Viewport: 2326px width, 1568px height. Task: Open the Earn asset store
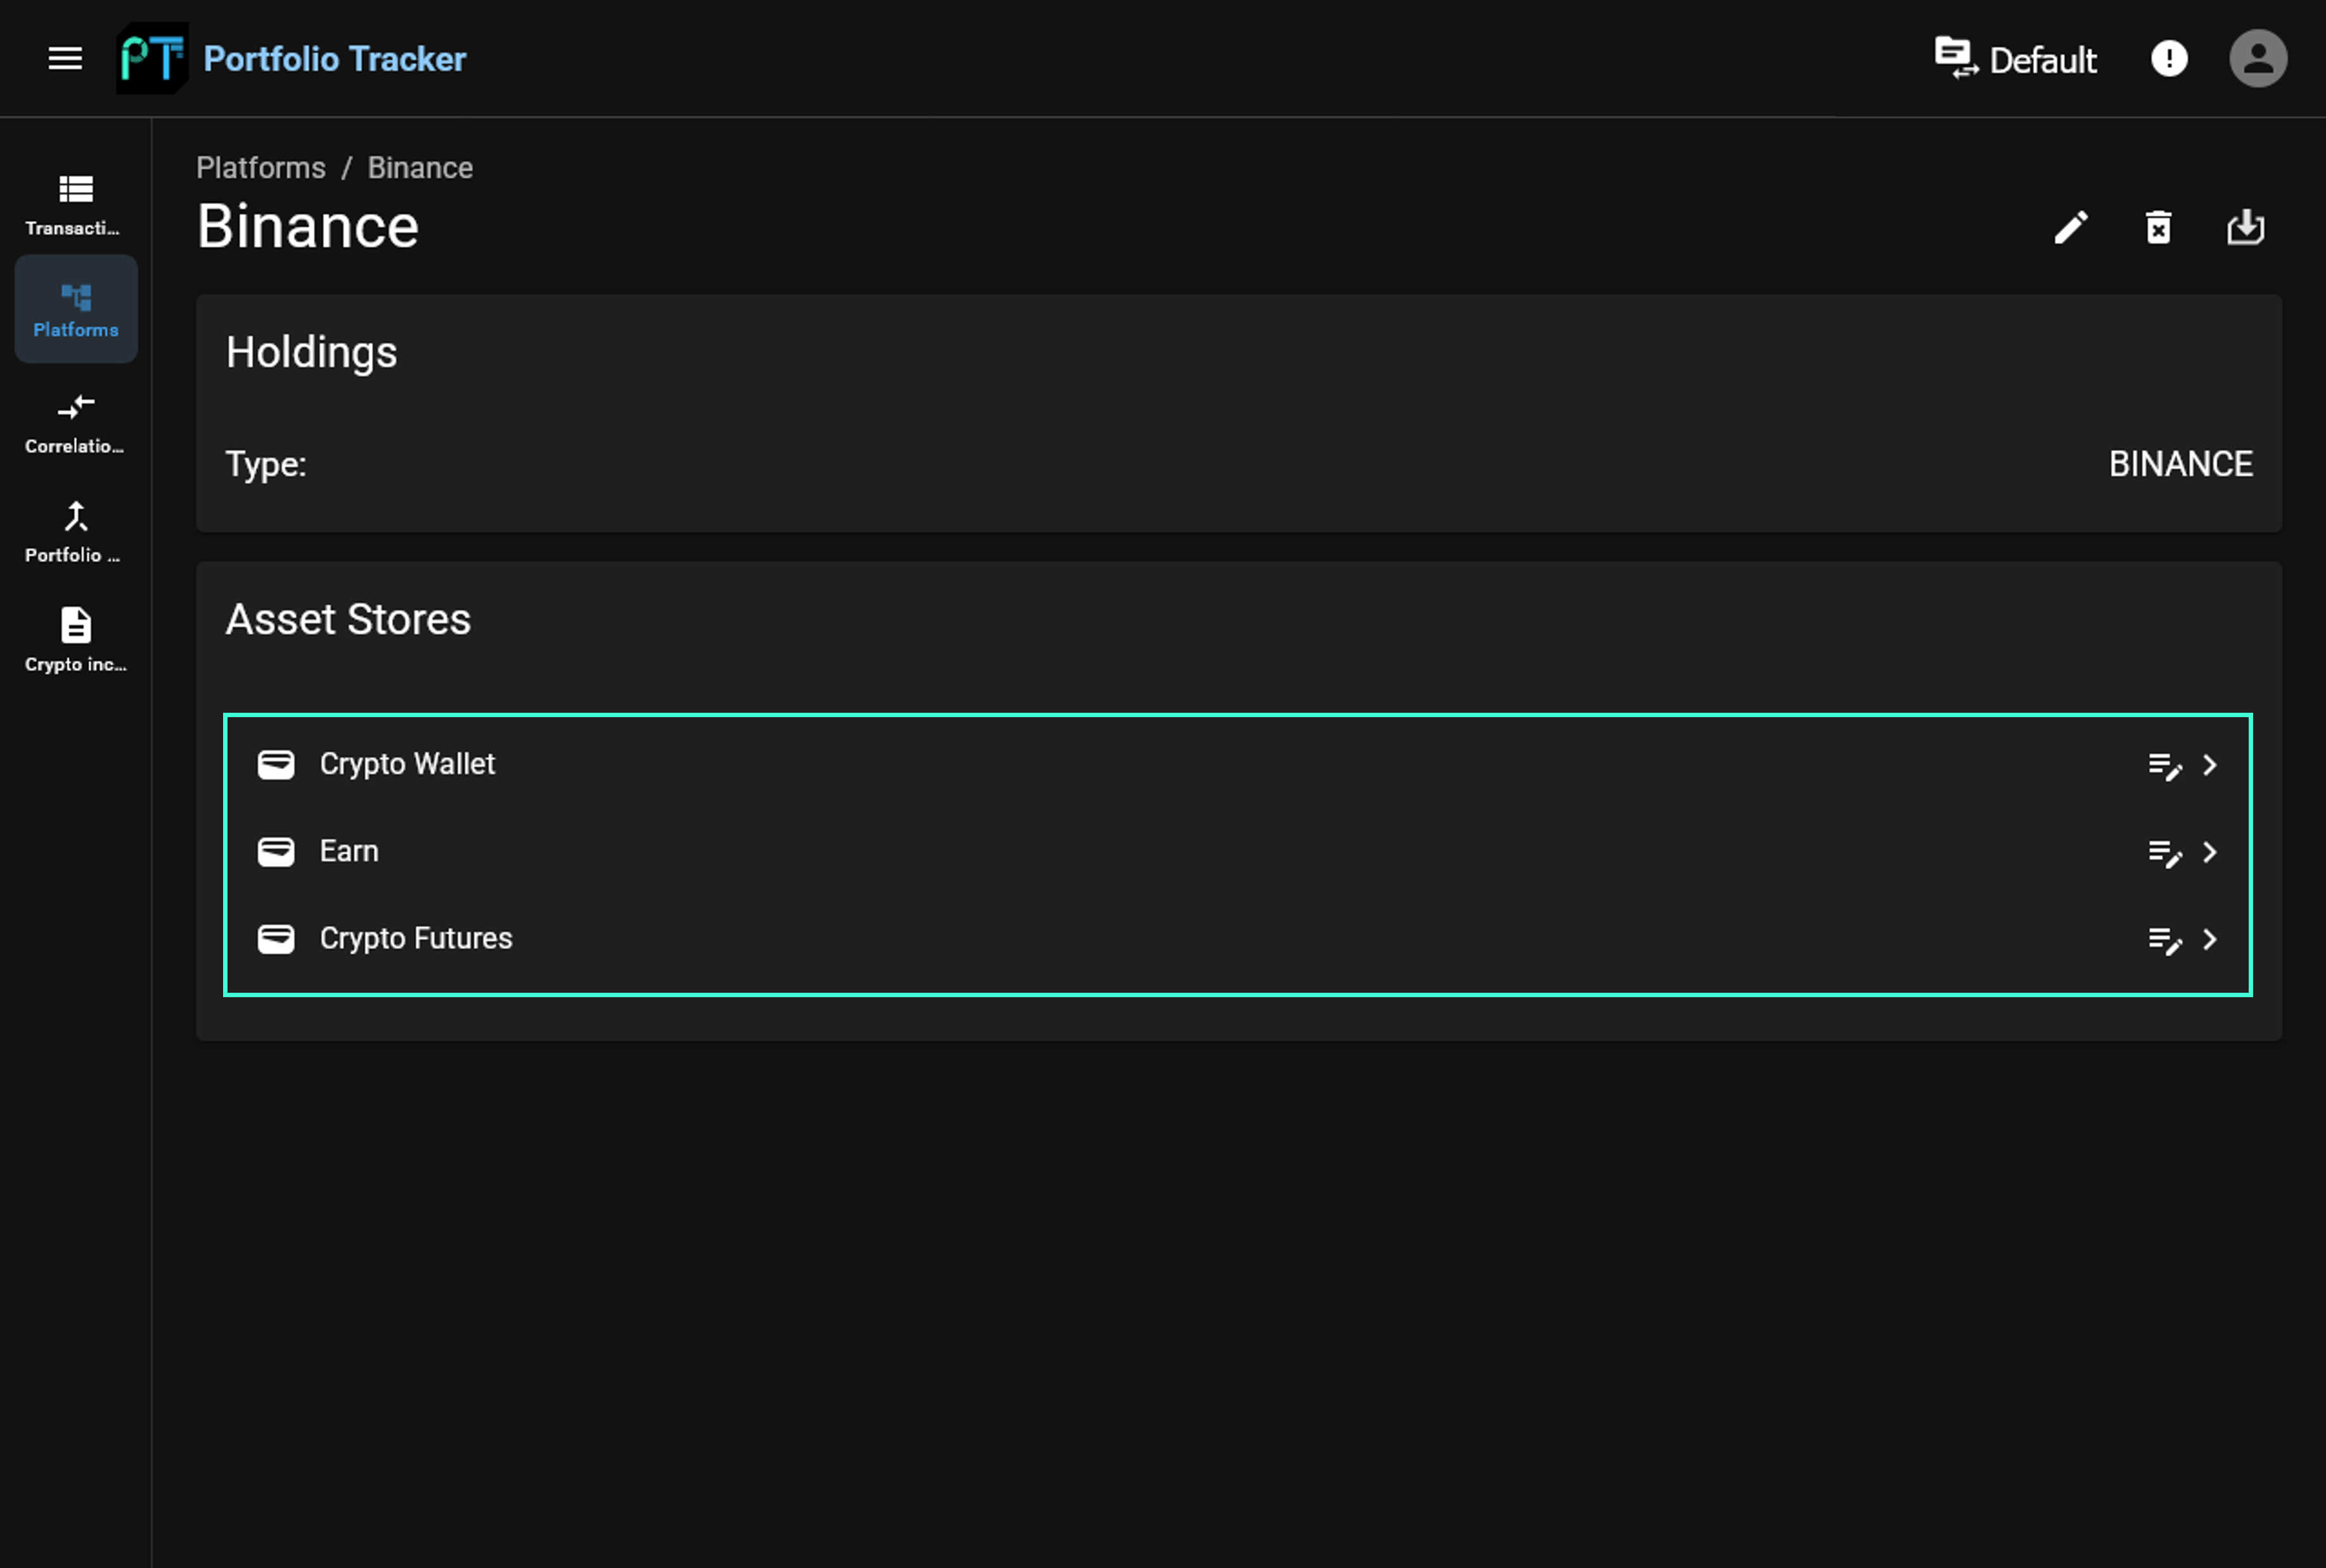coord(1238,851)
